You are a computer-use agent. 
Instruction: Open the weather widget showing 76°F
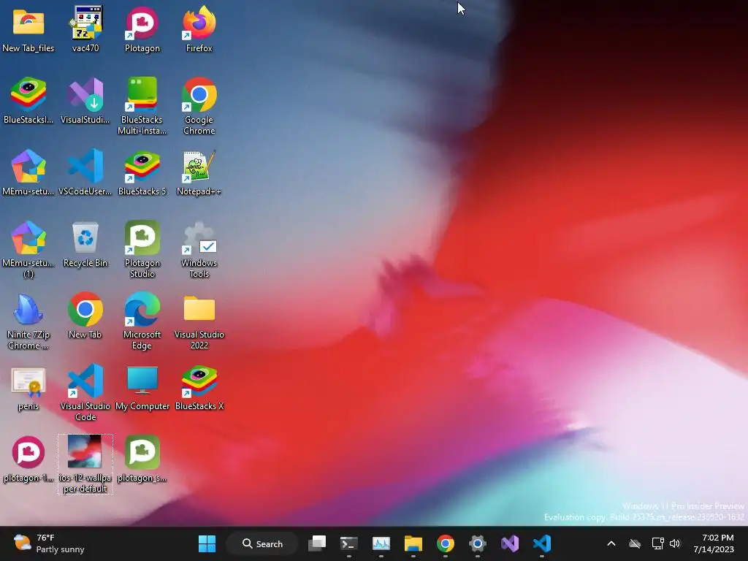pyautogui.click(x=49, y=543)
